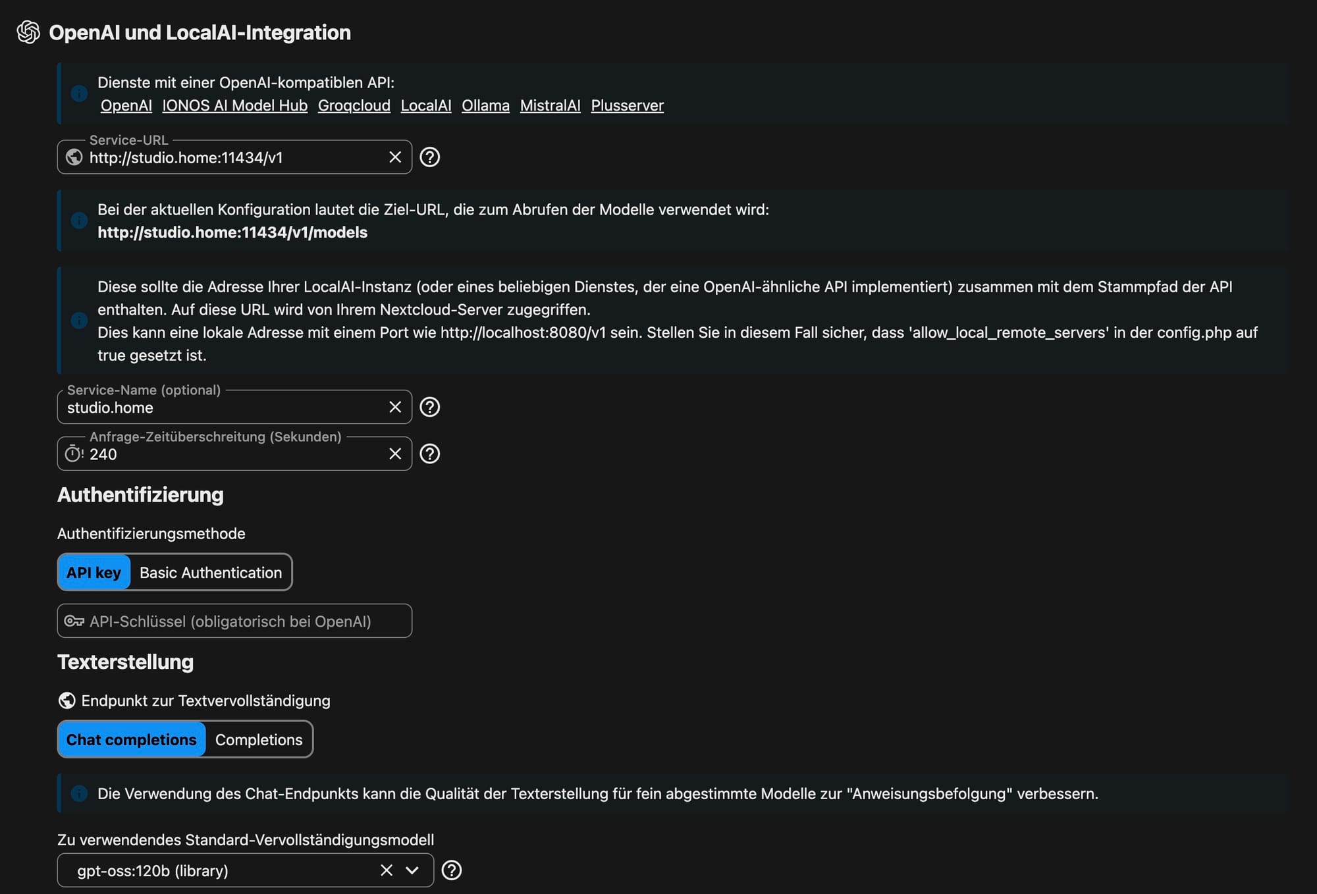This screenshot has width=1317, height=894.
Task: Open help for default completion model
Action: click(x=452, y=870)
